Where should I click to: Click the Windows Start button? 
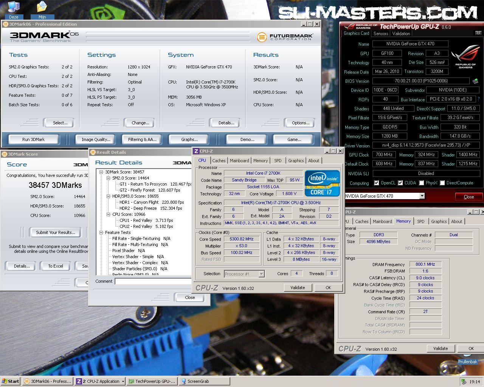click(11, 381)
